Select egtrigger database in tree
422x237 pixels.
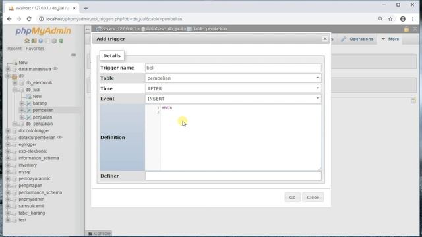click(28, 144)
